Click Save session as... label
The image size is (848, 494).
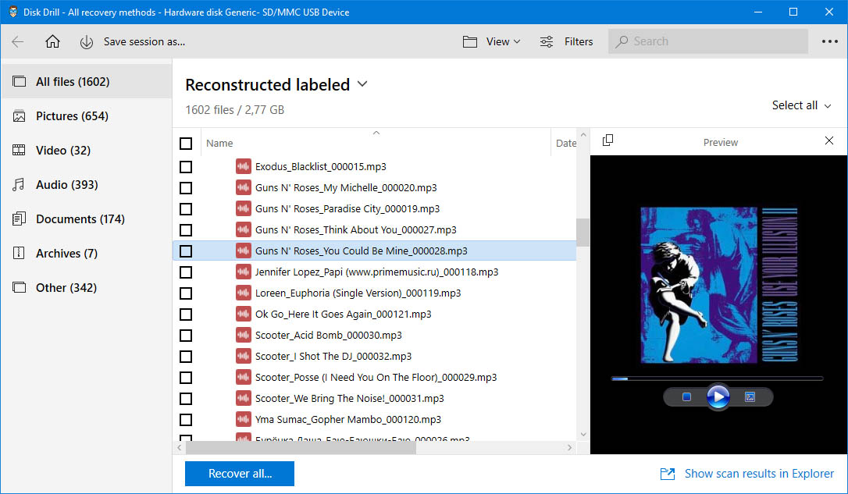[144, 41]
